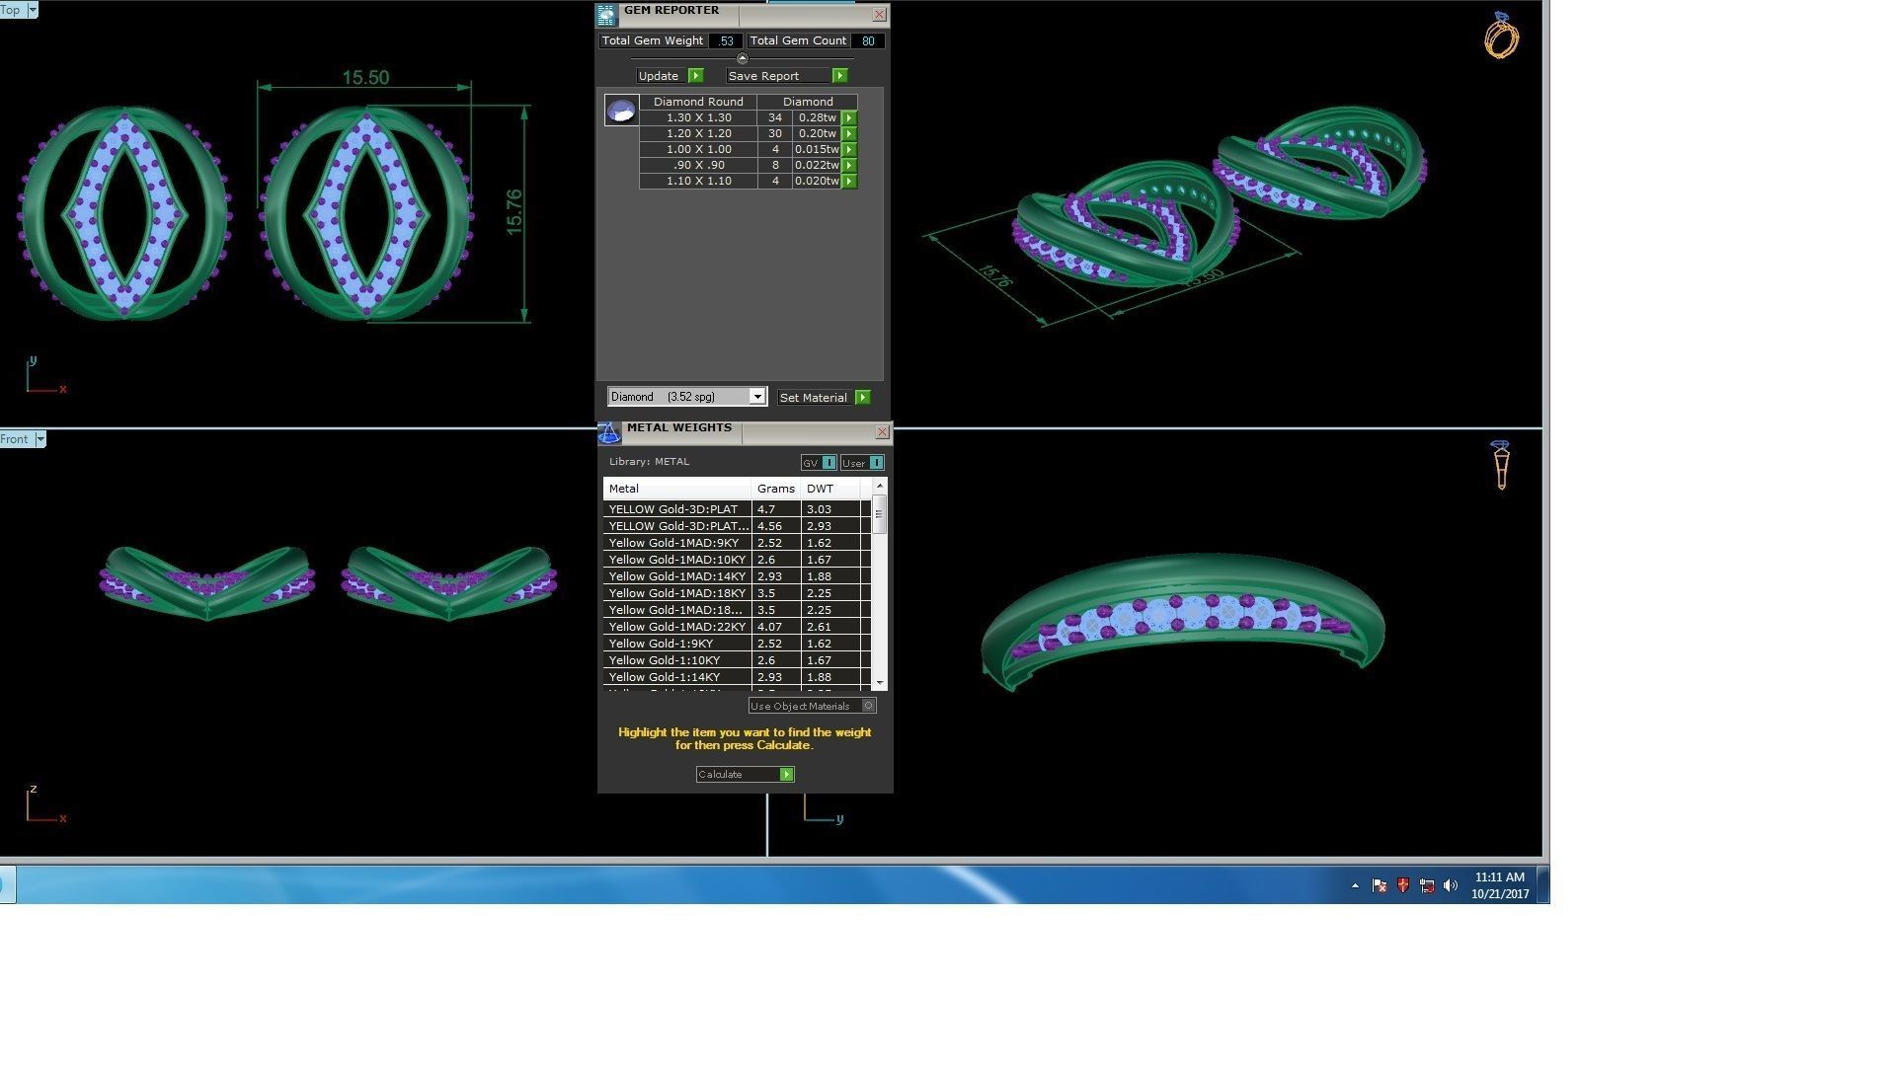Enable Use Object Materials option
The width and height of the screenshot is (1896, 1066).
[x=868, y=706]
